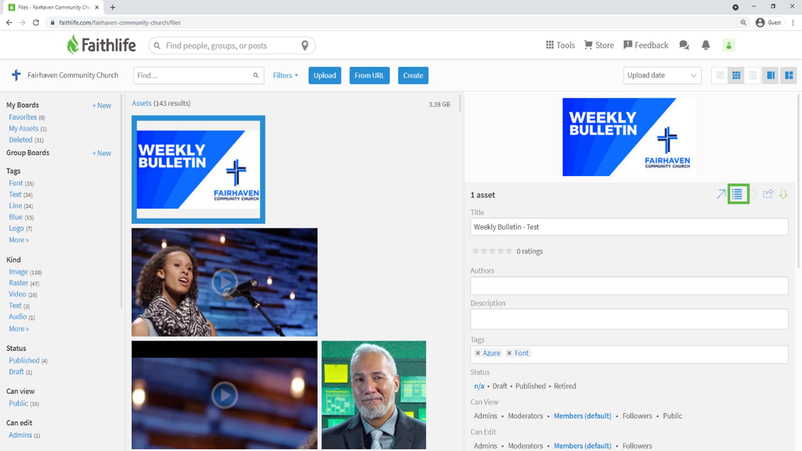Viewport: 802px width, 451px height.
Task: Click the Faithlife logo
Action: pos(102,45)
